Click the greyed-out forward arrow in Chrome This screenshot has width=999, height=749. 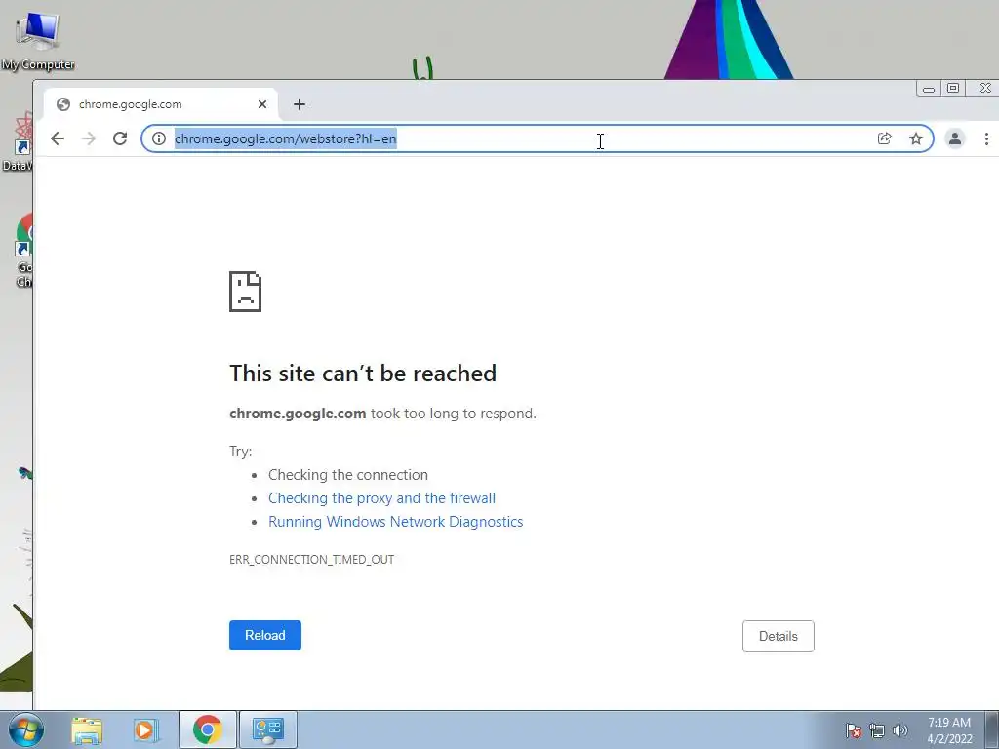[89, 138]
